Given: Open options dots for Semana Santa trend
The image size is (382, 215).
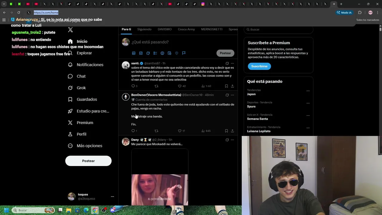Looking at the screenshot, I should point(308,116).
